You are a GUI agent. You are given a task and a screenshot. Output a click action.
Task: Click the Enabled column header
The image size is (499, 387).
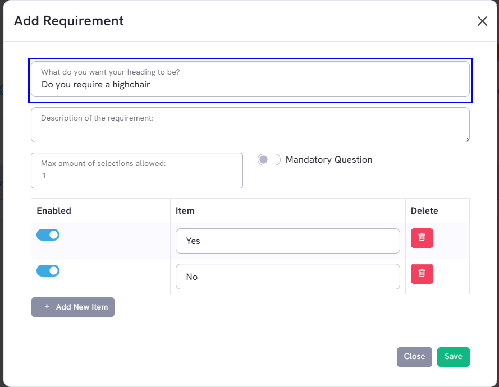54,210
